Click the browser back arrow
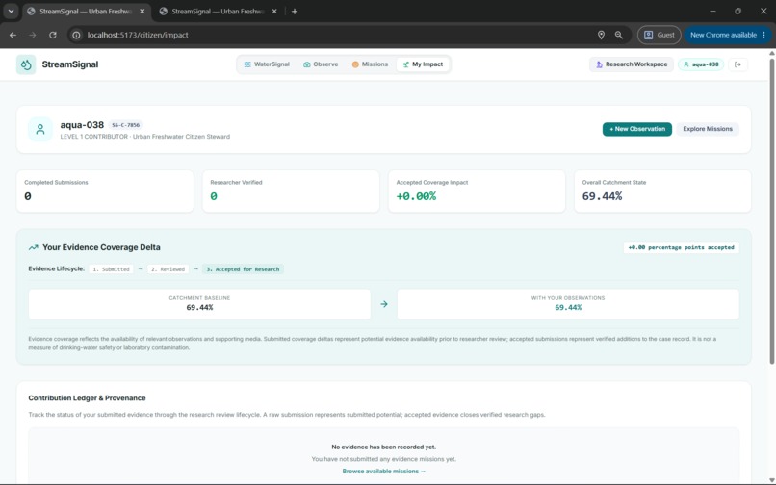Screen dimensions: 776x485 pyautogui.click(x=13, y=36)
